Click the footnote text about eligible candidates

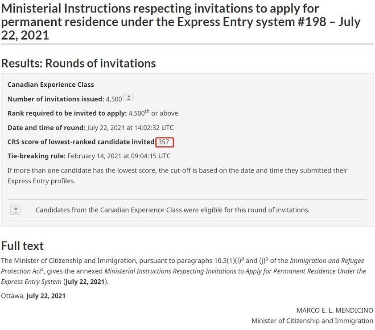[173, 210]
